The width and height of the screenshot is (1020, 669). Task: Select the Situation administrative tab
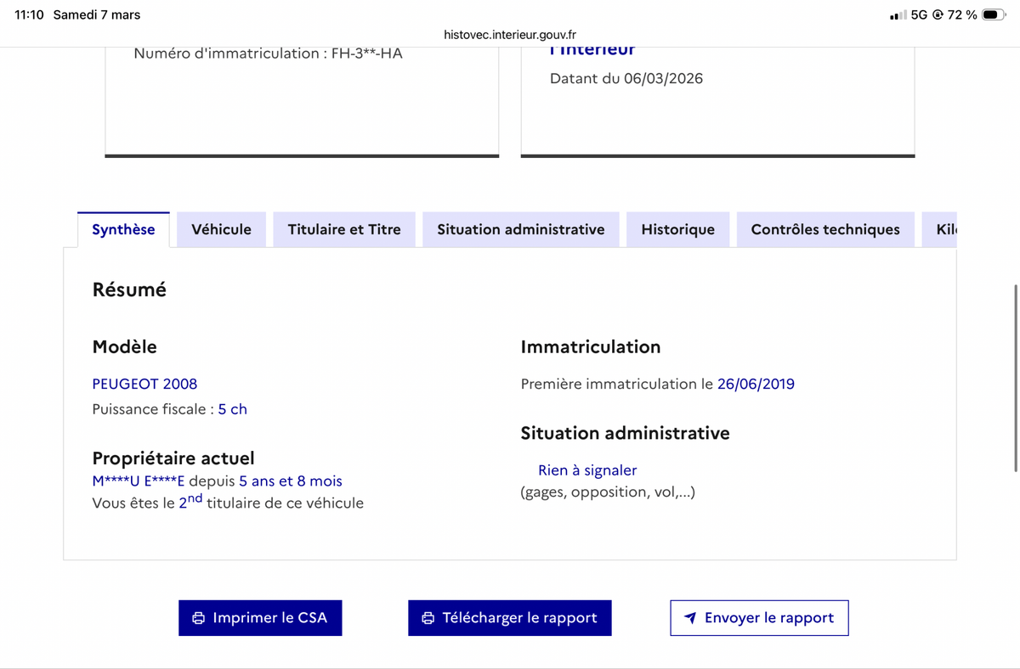(521, 229)
